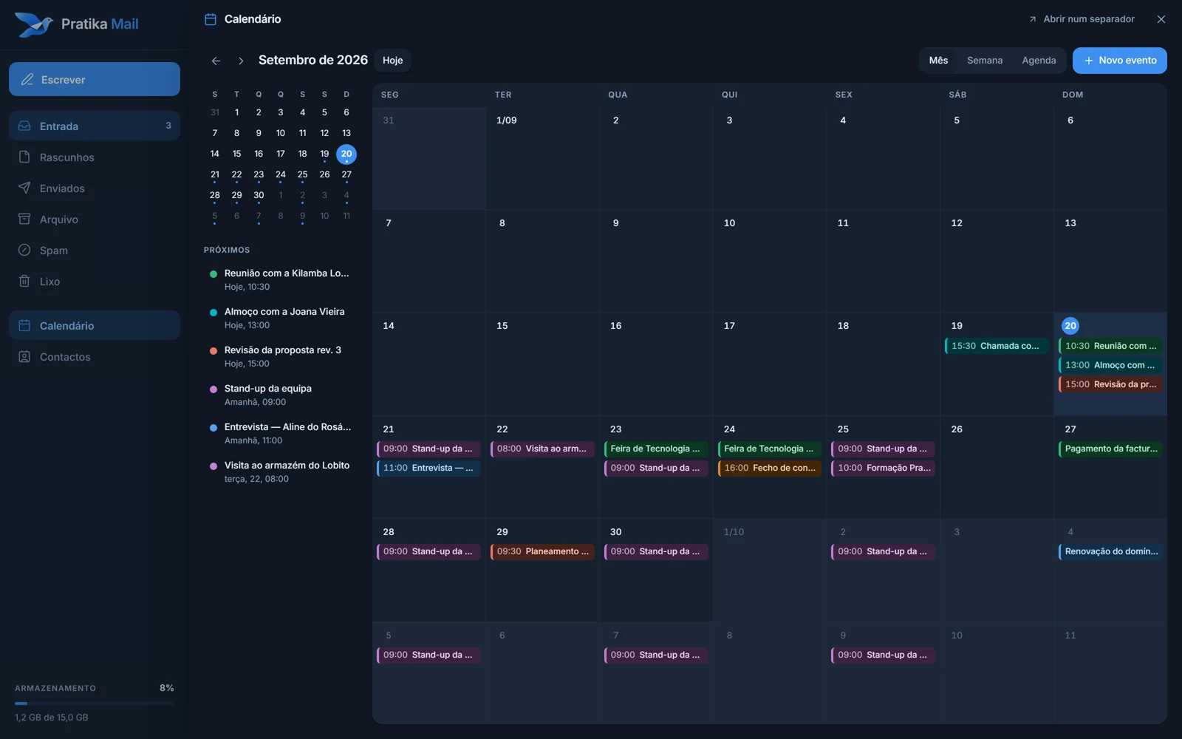
Task: Open the Entrada inbox icon
Action: point(24,126)
